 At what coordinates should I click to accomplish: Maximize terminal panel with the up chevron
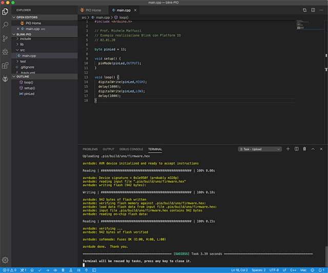pyautogui.click(x=313, y=149)
